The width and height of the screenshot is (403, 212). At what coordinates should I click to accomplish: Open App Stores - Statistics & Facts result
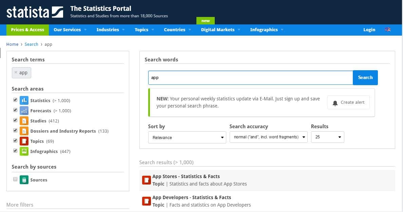click(x=186, y=176)
